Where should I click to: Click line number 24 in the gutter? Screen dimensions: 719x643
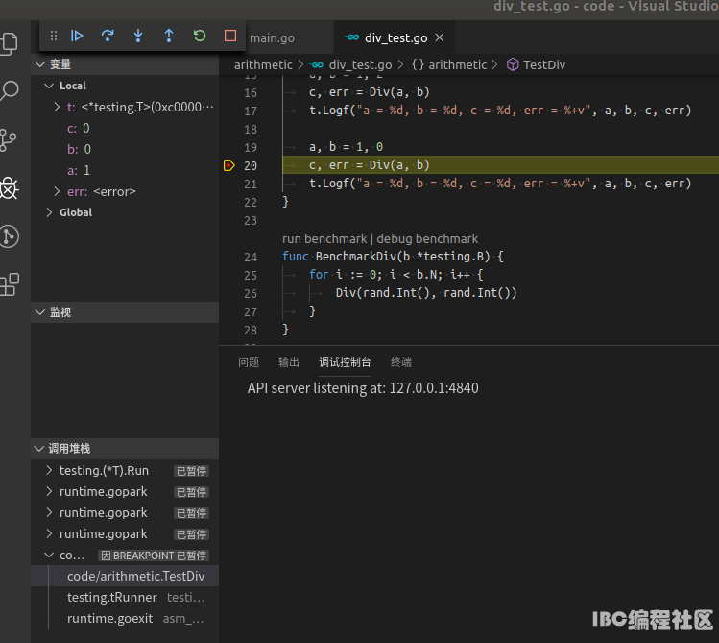pos(251,257)
